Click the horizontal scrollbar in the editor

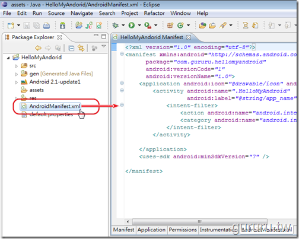click(x=199, y=222)
